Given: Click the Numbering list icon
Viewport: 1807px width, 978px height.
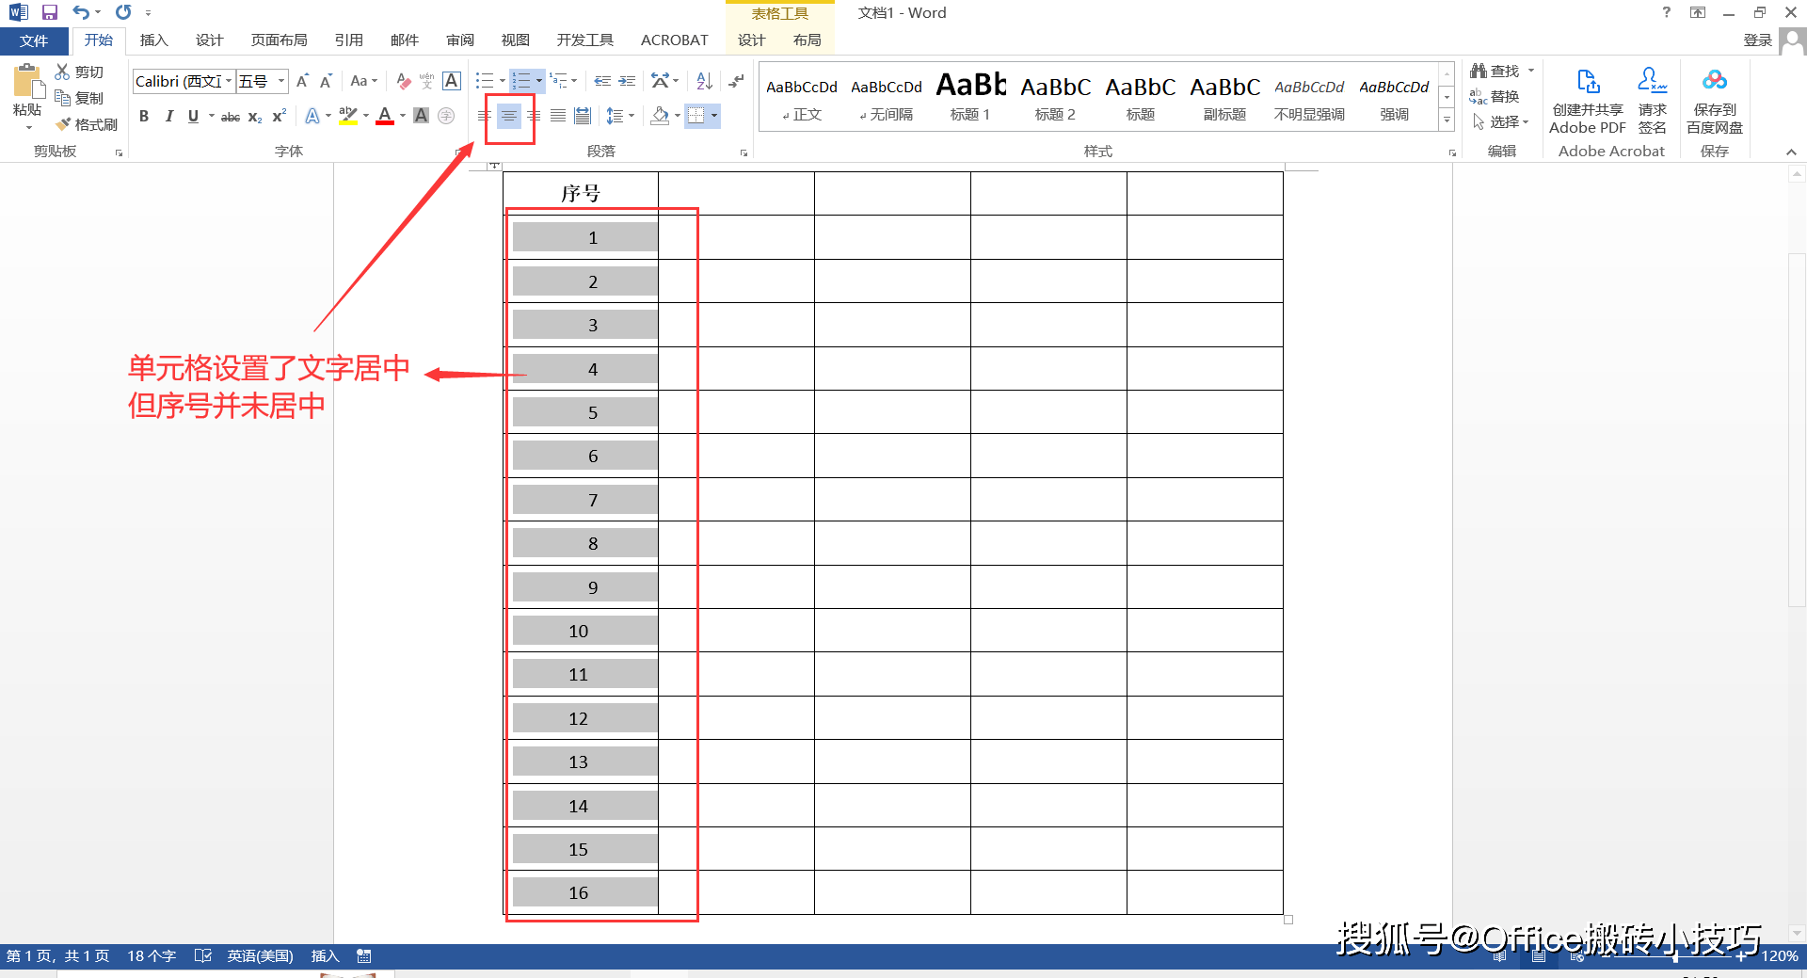Looking at the screenshot, I should pyautogui.click(x=521, y=81).
